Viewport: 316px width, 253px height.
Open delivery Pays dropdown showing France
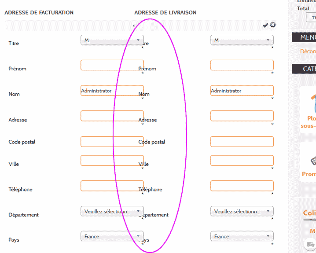click(242, 236)
